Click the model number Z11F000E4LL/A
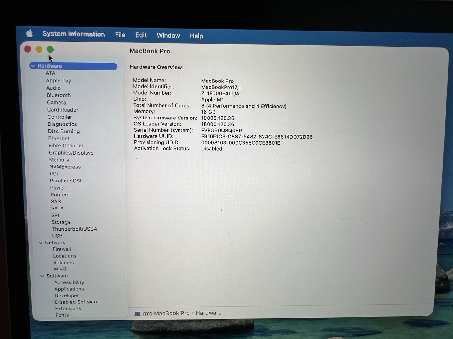 [x=220, y=94]
